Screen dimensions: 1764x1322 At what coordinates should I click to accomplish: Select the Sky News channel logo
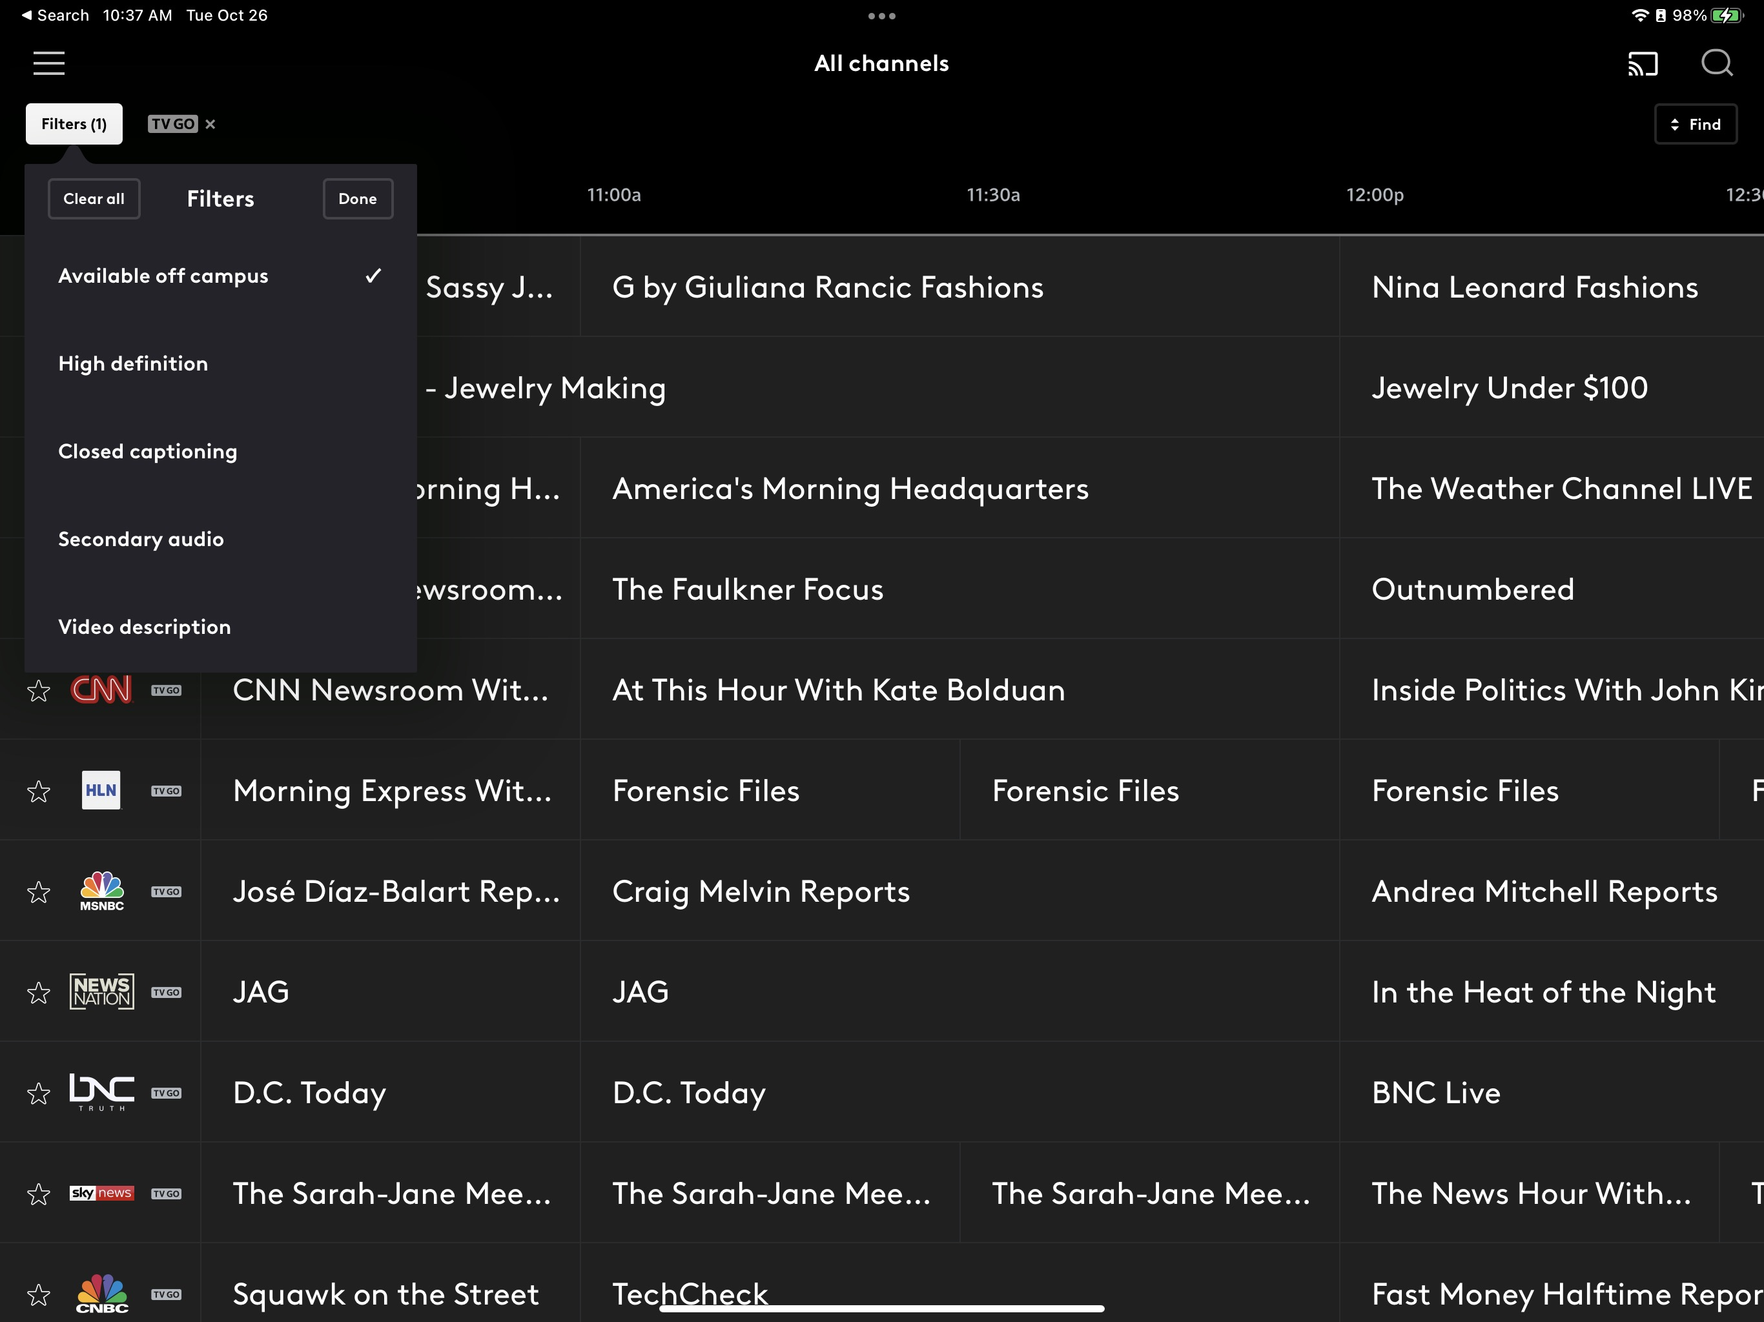101,1193
